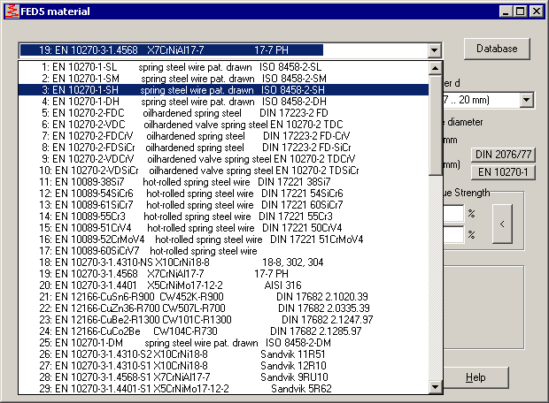Viewport: 549px width, 403px height.
Task: Open the wire diameter range dropdown
Action: click(x=527, y=100)
